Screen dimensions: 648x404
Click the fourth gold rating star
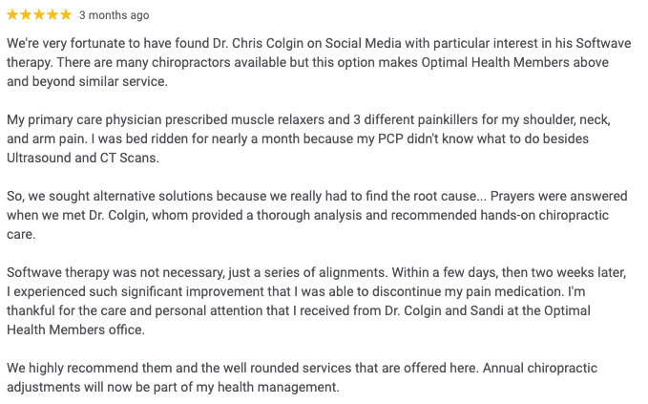pos(52,15)
